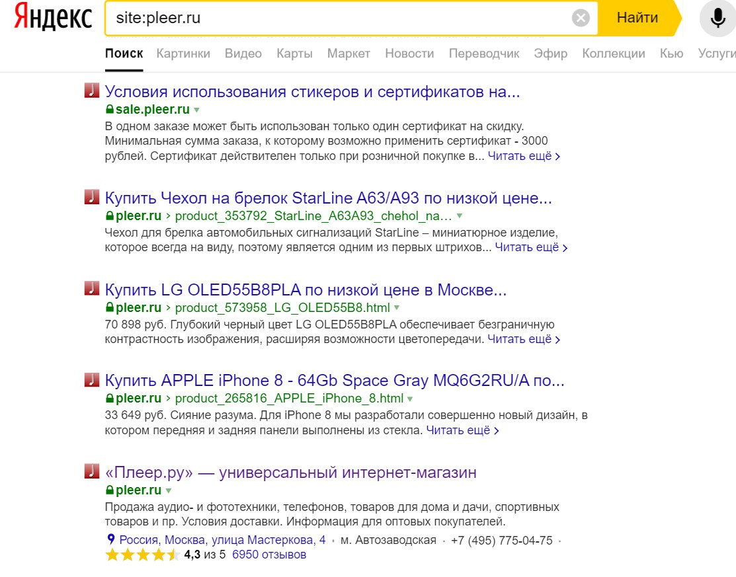Image resolution: width=736 pixels, height=577 pixels.
Task: Click Читать ещё under LG OLED snippet
Action: click(524, 338)
